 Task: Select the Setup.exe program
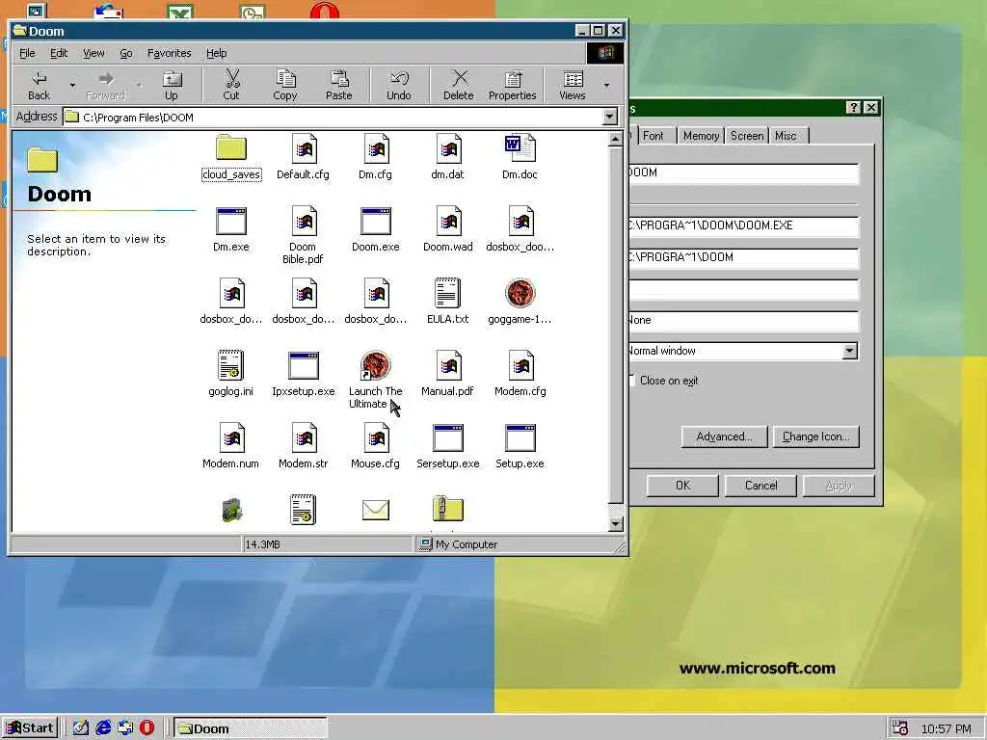pyautogui.click(x=520, y=445)
